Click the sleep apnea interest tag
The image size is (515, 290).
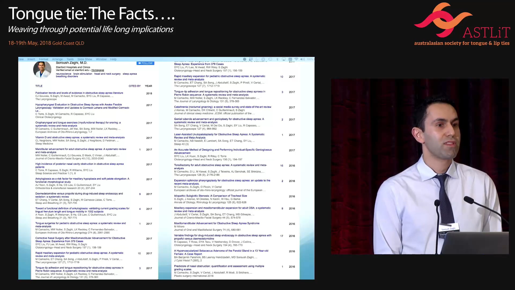(x=130, y=74)
